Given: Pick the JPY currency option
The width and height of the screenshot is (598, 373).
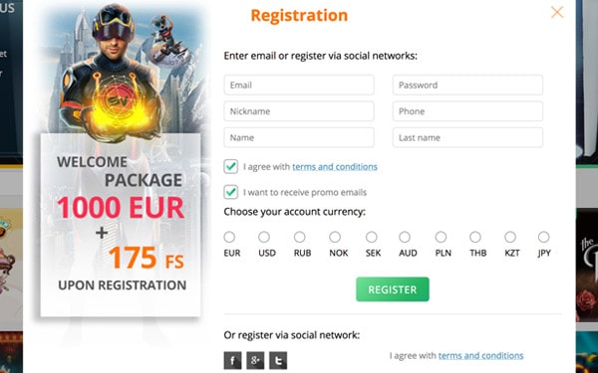Looking at the screenshot, I should 543,237.
